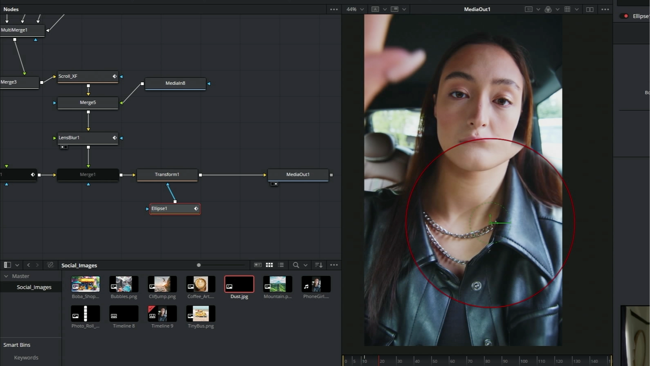The width and height of the screenshot is (650, 366).
Task: Open the 44% viewer zoom dropdown
Action: (355, 9)
